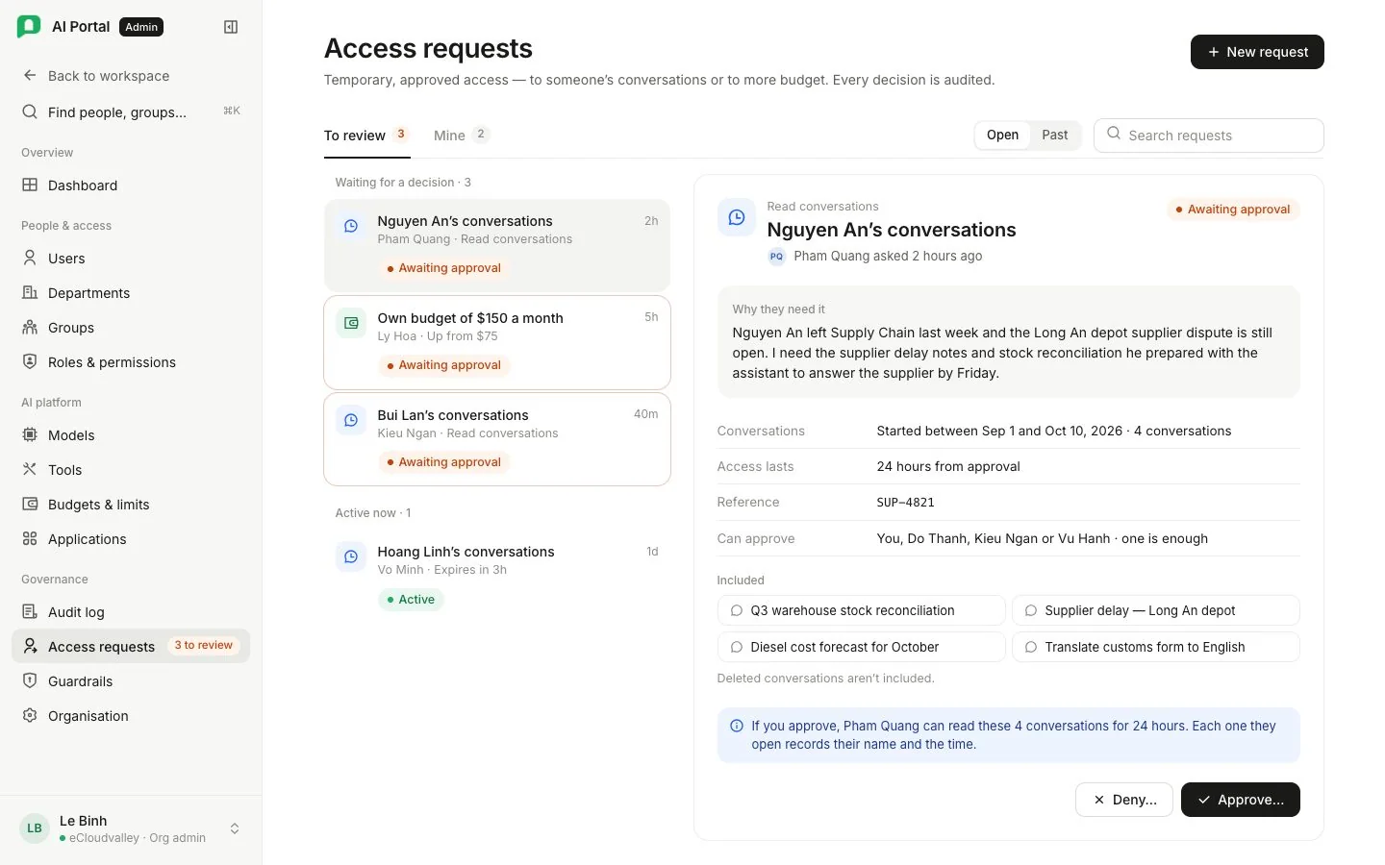Switch filter to Open requests
The image size is (1385, 865).
pyautogui.click(x=1002, y=136)
